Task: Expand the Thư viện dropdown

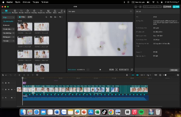Action: click(9, 41)
